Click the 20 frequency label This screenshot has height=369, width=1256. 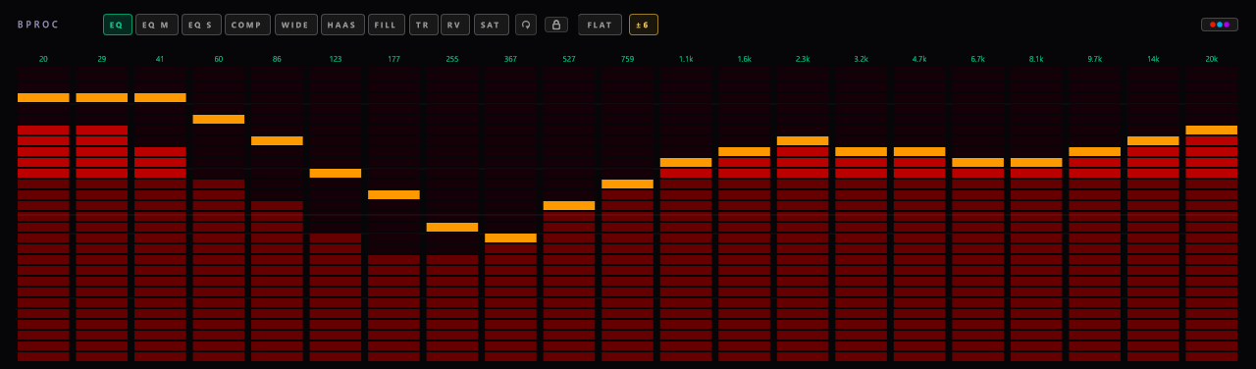point(43,60)
